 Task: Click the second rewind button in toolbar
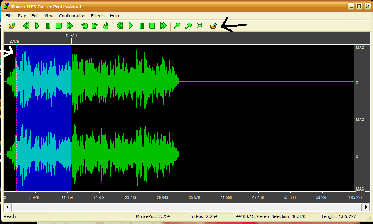point(120,26)
